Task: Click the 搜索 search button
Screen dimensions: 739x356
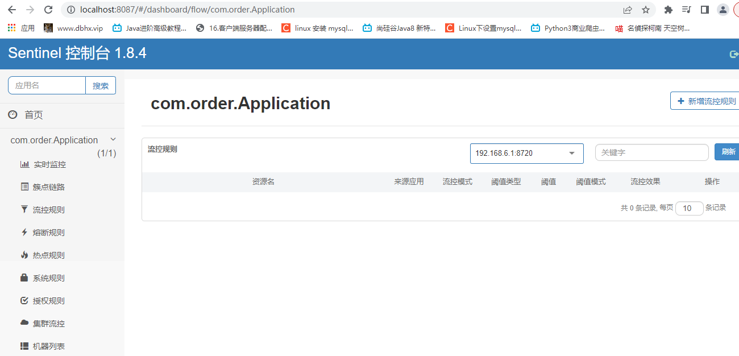Action: coord(101,85)
